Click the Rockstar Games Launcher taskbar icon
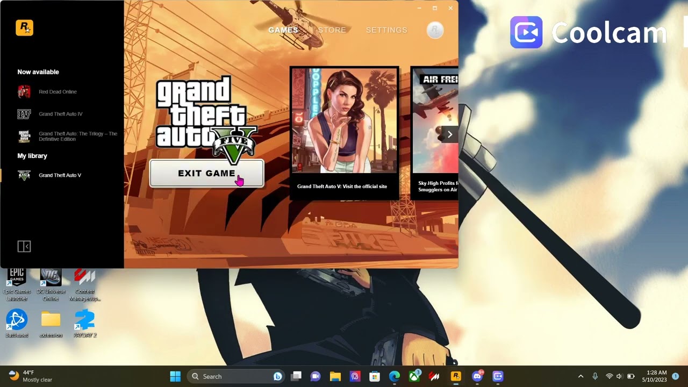The width and height of the screenshot is (688, 387). click(x=456, y=376)
